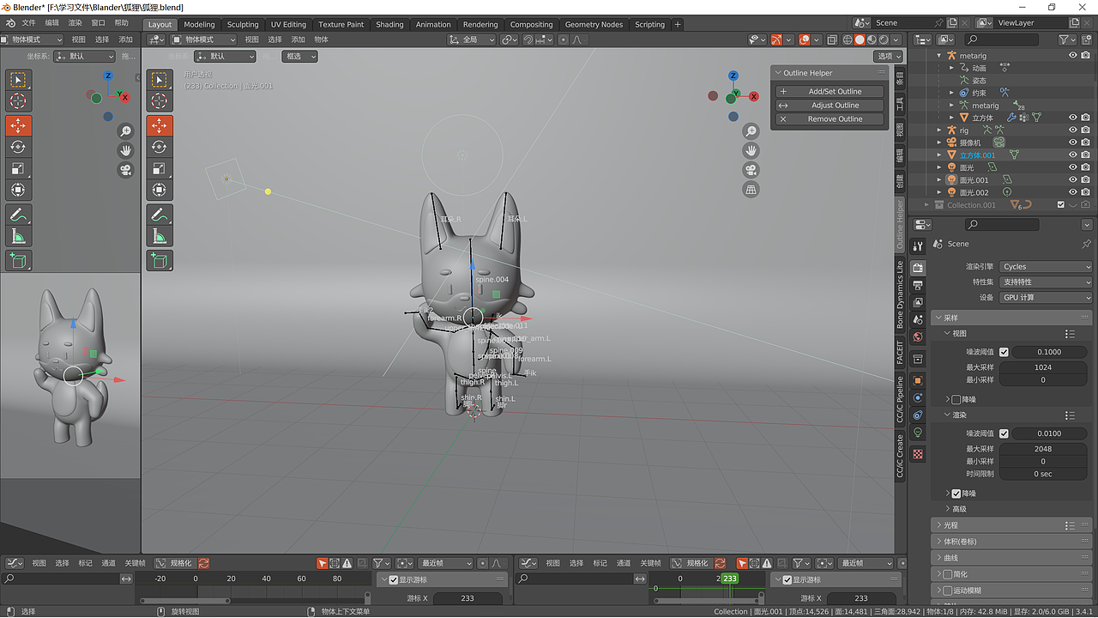Disable 立方体.001 in renders via camera toggle
The height and width of the screenshot is (618, 1098).
tap(1083, 155)
